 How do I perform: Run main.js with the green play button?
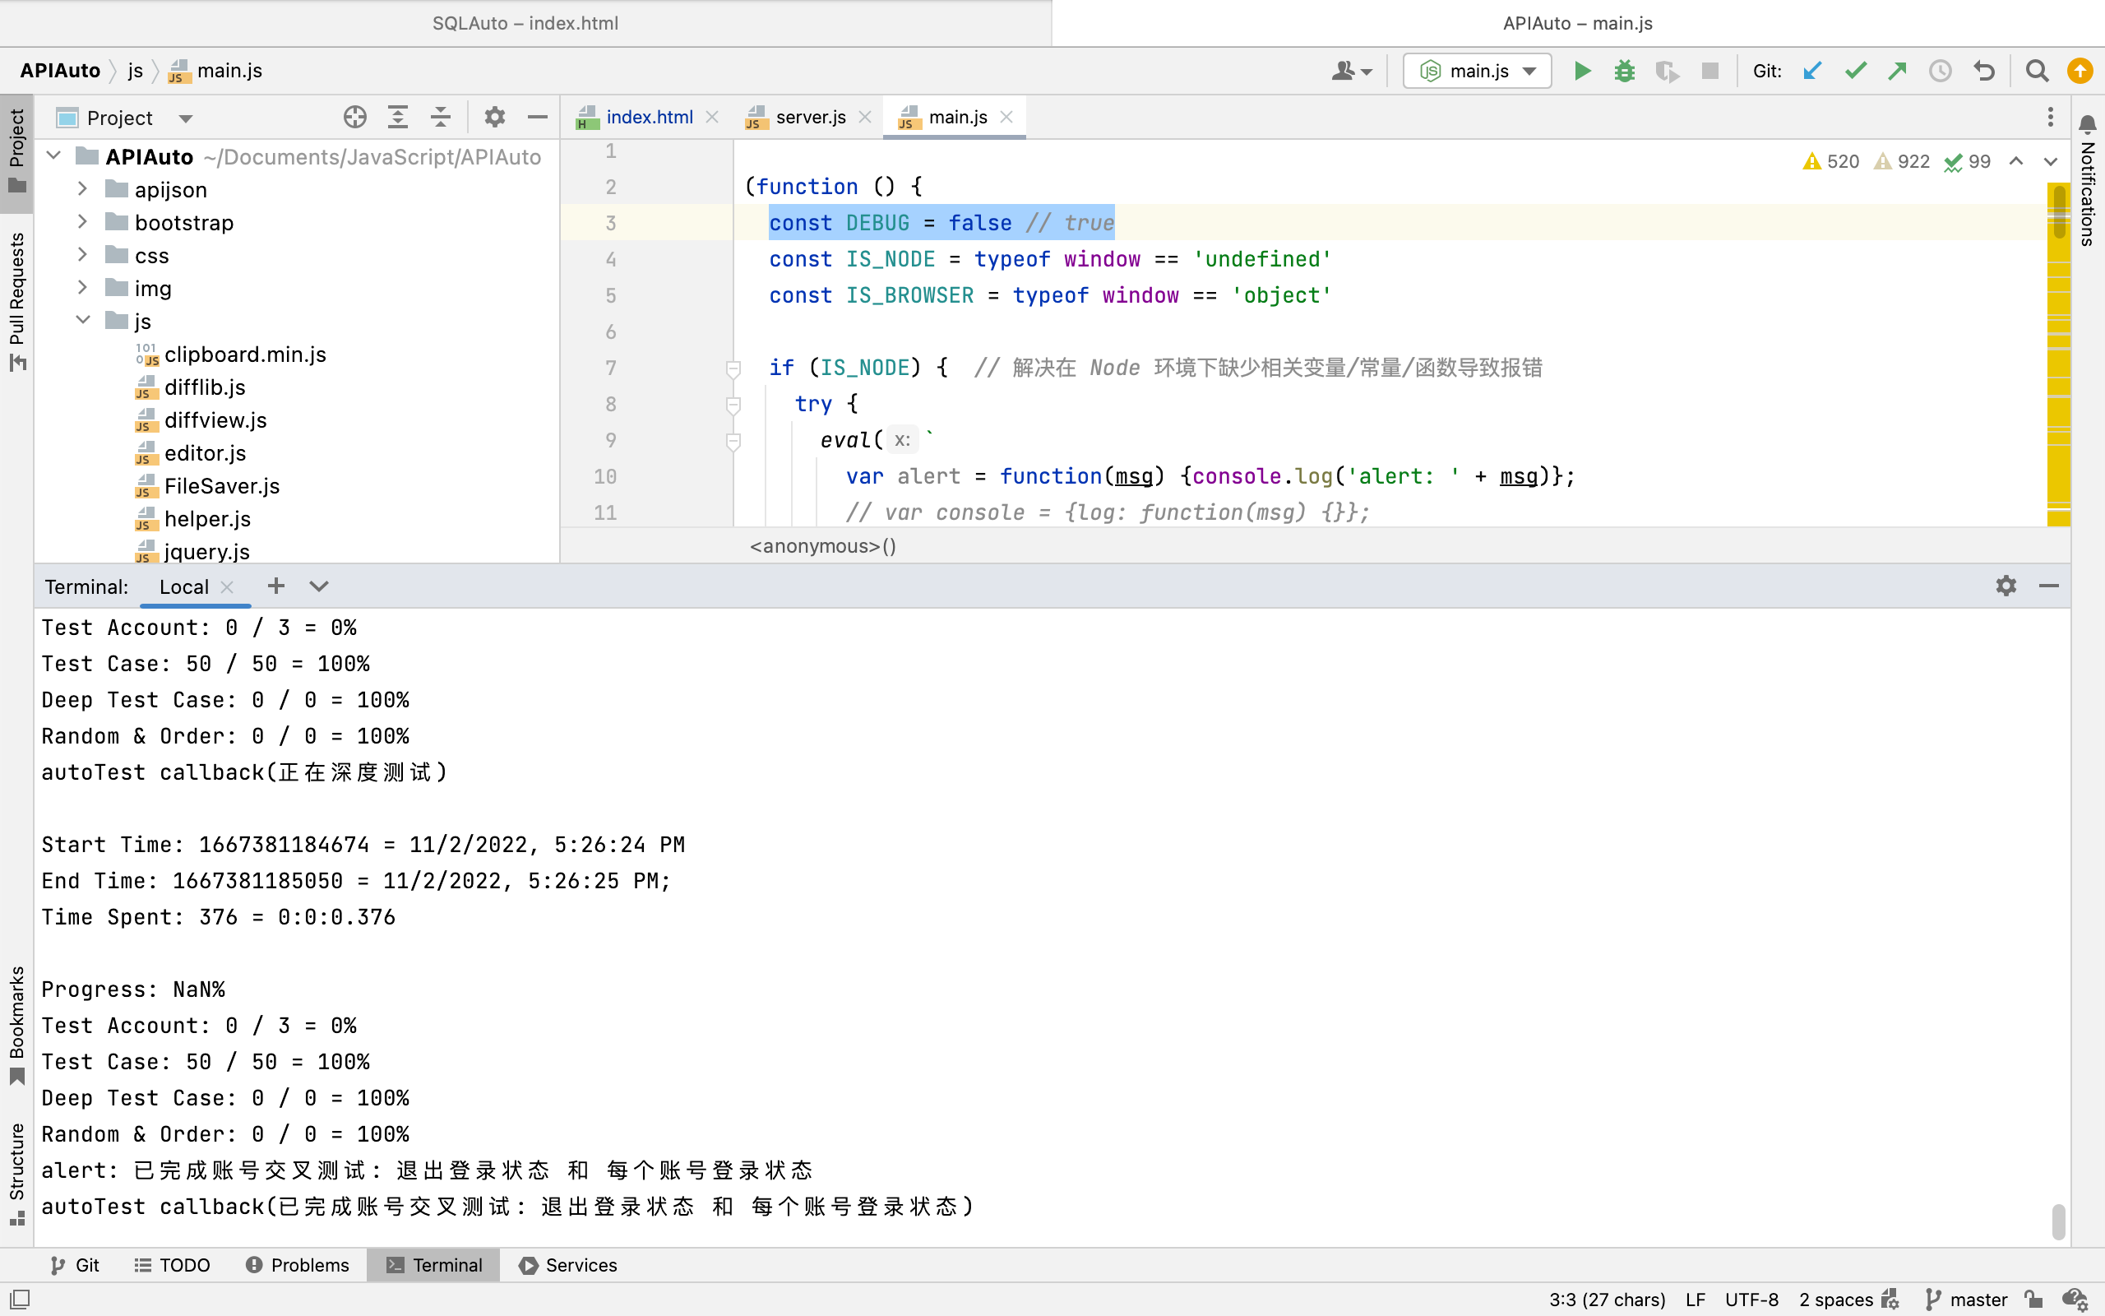(x=1582, y=71)
